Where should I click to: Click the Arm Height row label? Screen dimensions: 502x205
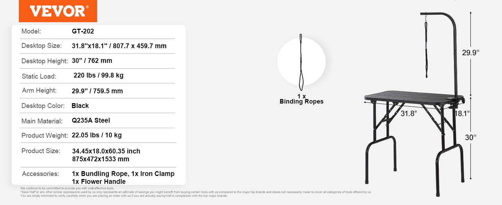pyautogui.click(x=39, y=90)
